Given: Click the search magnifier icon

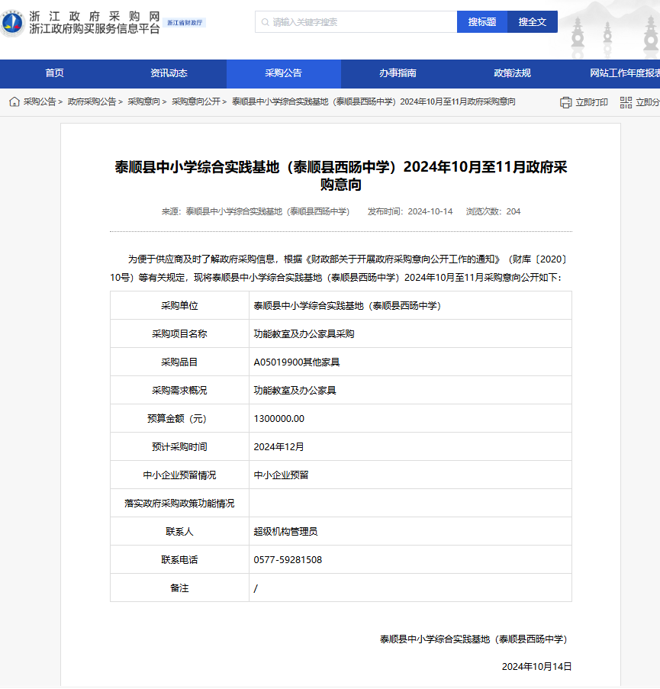Looking at the screenshot, I should (x=265, y=22).
